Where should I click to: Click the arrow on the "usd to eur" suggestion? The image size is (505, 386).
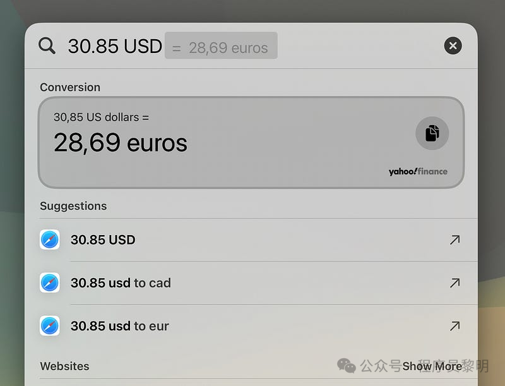pos(454,326)
